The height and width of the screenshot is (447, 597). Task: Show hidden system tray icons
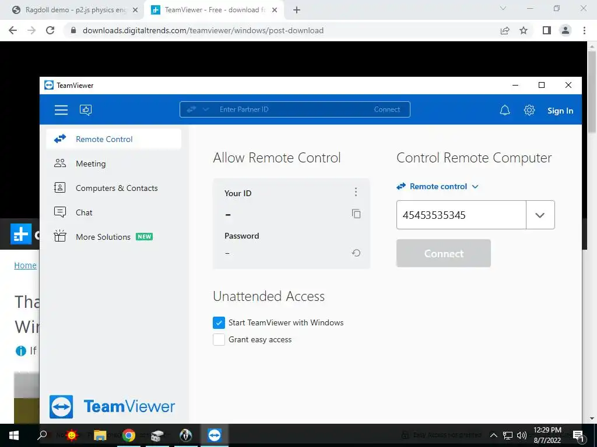coord(493,435)
